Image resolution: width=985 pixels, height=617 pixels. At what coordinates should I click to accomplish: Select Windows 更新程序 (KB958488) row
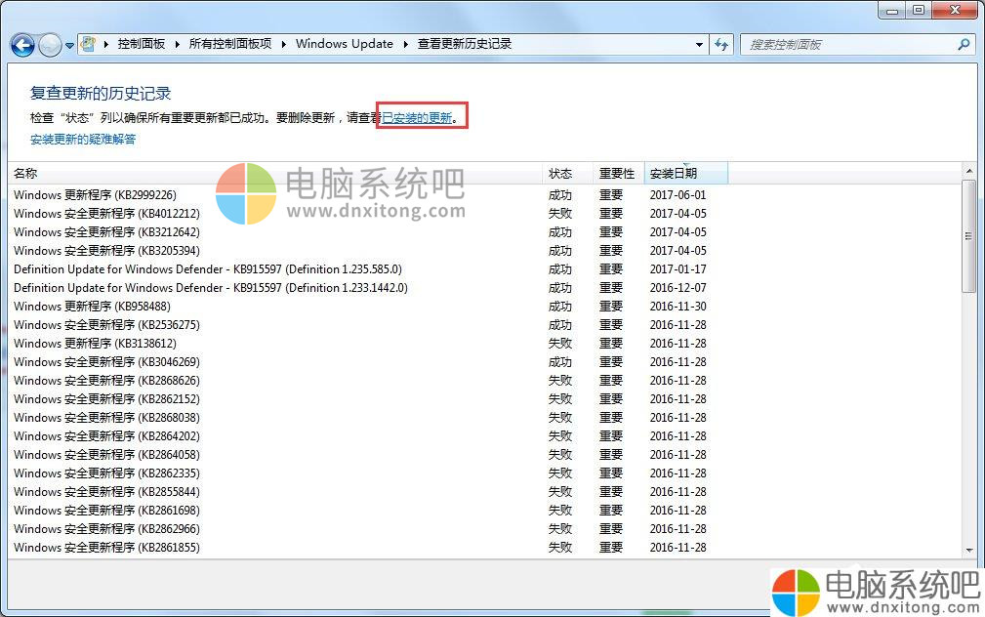(x=483, y=306)
